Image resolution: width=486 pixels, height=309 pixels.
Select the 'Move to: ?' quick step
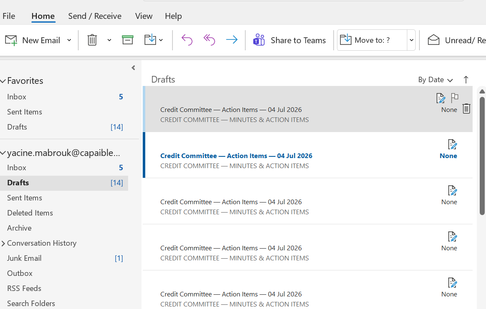pyautogui.click(x=372, y=40)
